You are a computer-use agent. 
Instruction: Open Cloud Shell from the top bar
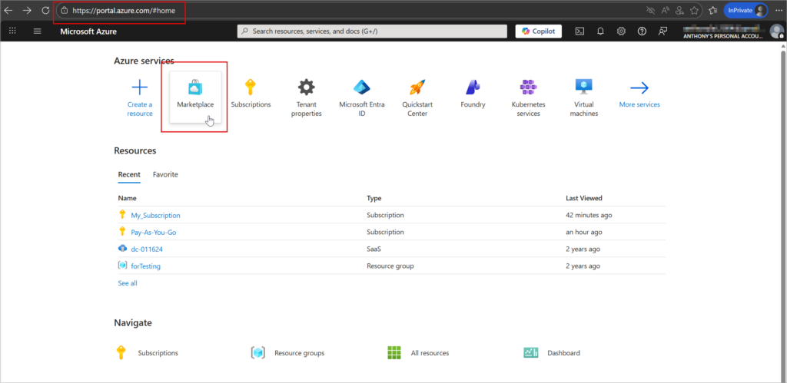[579, 31]
